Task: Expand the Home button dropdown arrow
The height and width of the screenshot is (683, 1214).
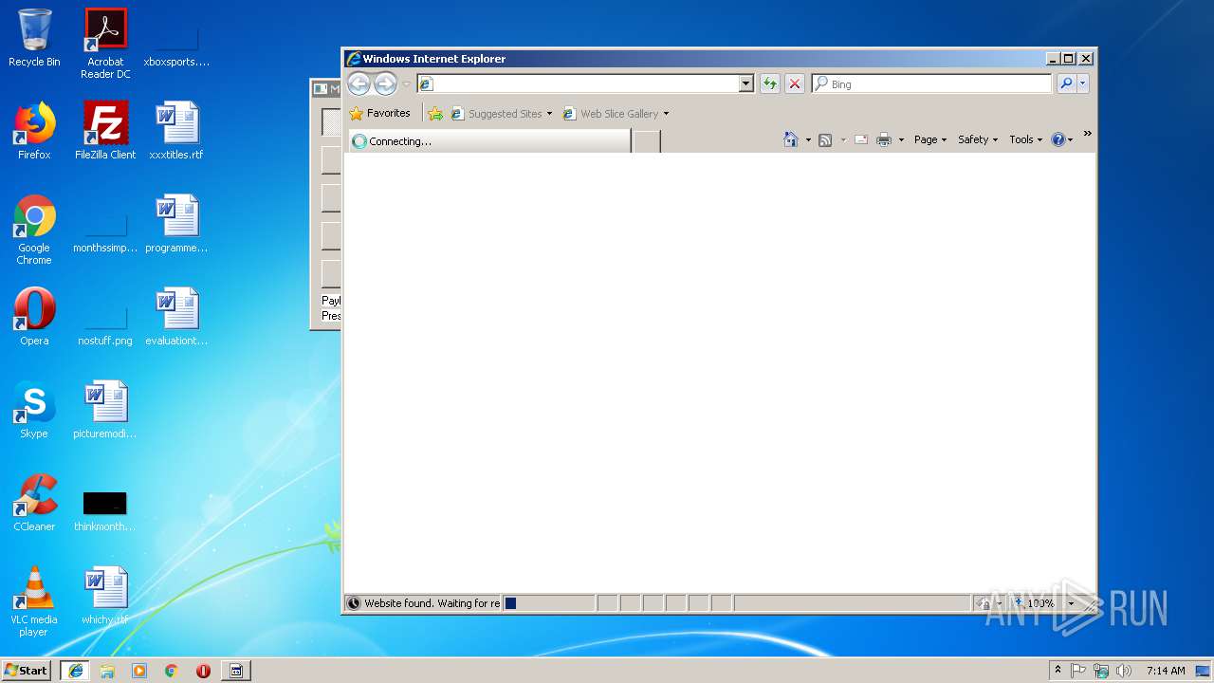Action: pyautogui.click(x=808, y=140)
